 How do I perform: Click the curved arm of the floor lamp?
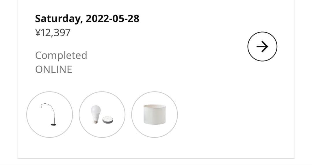[50, 107]
